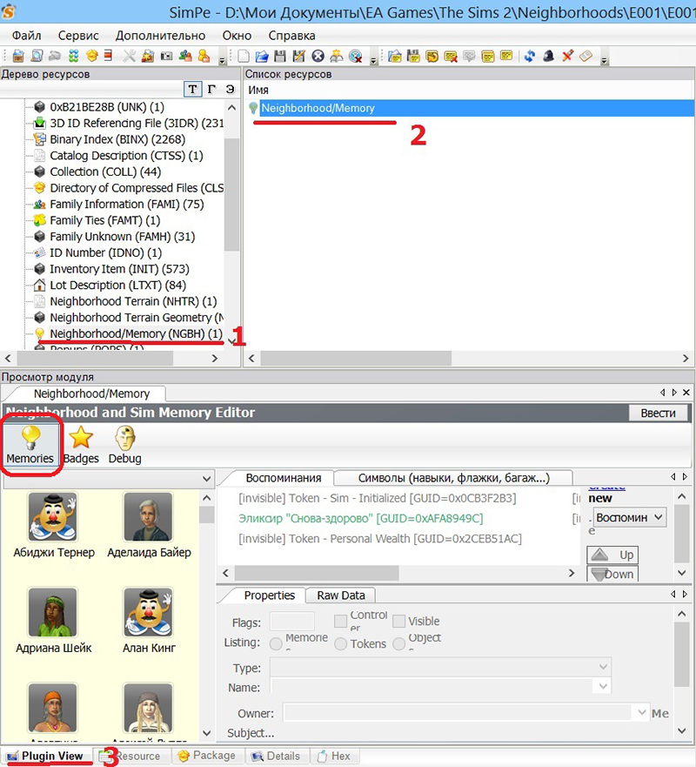Click the New document toolbar icon
This screenshot has height=767, width=696.
244,57
